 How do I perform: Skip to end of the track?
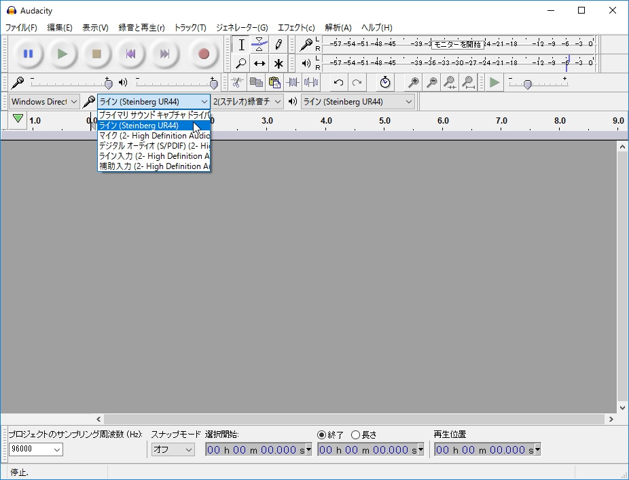pyautogui.click(x=164, y=54)
